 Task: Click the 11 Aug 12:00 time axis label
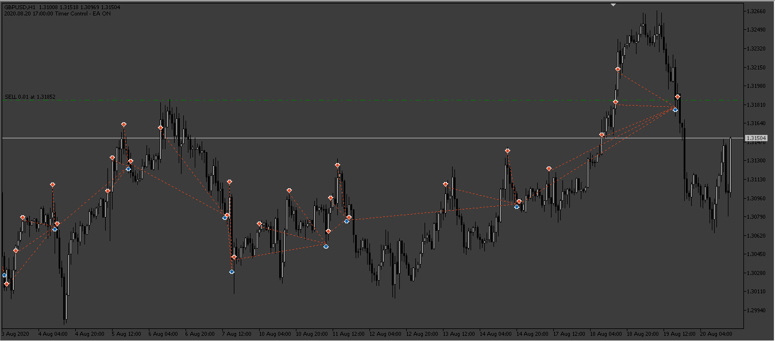click(x=348, y=334)
